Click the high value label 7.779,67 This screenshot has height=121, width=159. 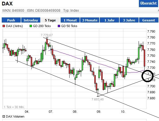[x=47, y=35]
